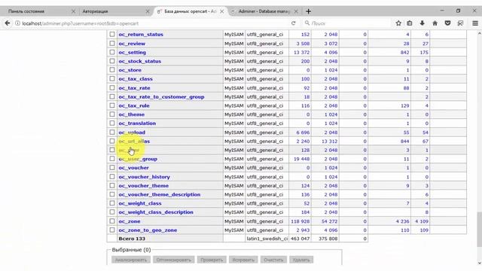Image resolution: width=482 pixels, height=271 pixels.
Task: Open the Pocket shield icon
Action: click(x=447, y=23)
